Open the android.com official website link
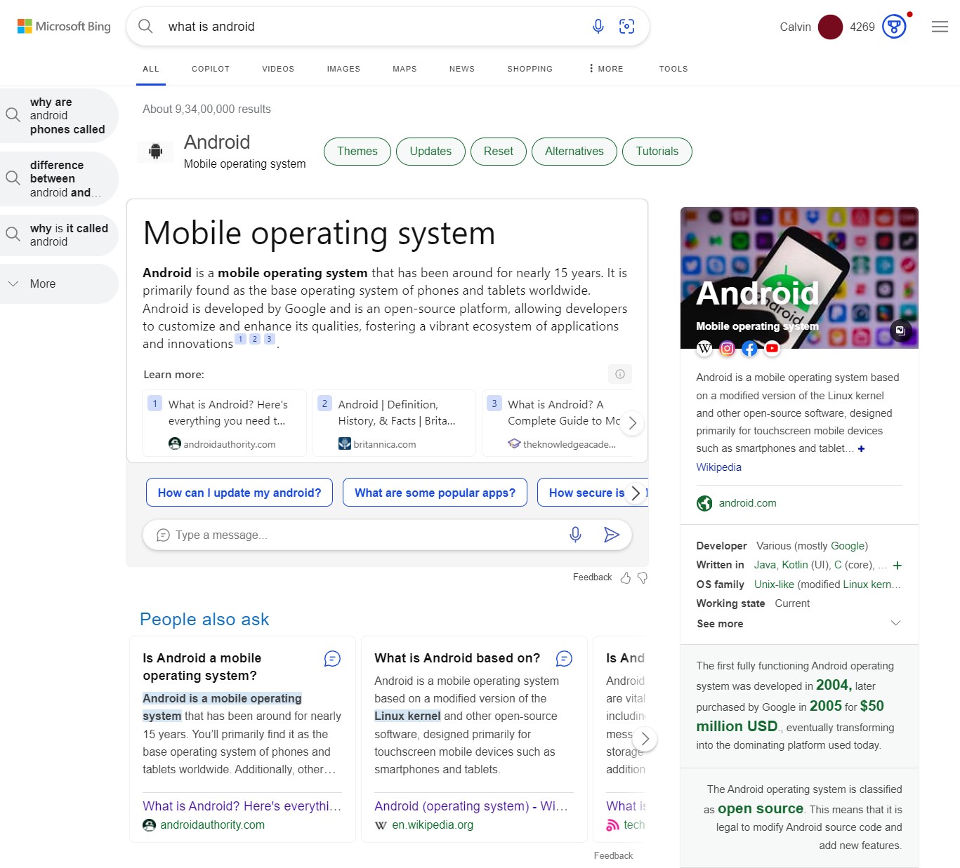Viewport: 960px width, 868px height. click(x=747, y=503)
